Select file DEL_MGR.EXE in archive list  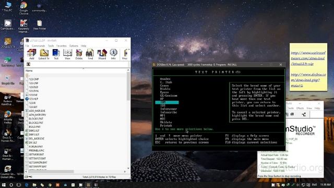(x=37, y=138)
